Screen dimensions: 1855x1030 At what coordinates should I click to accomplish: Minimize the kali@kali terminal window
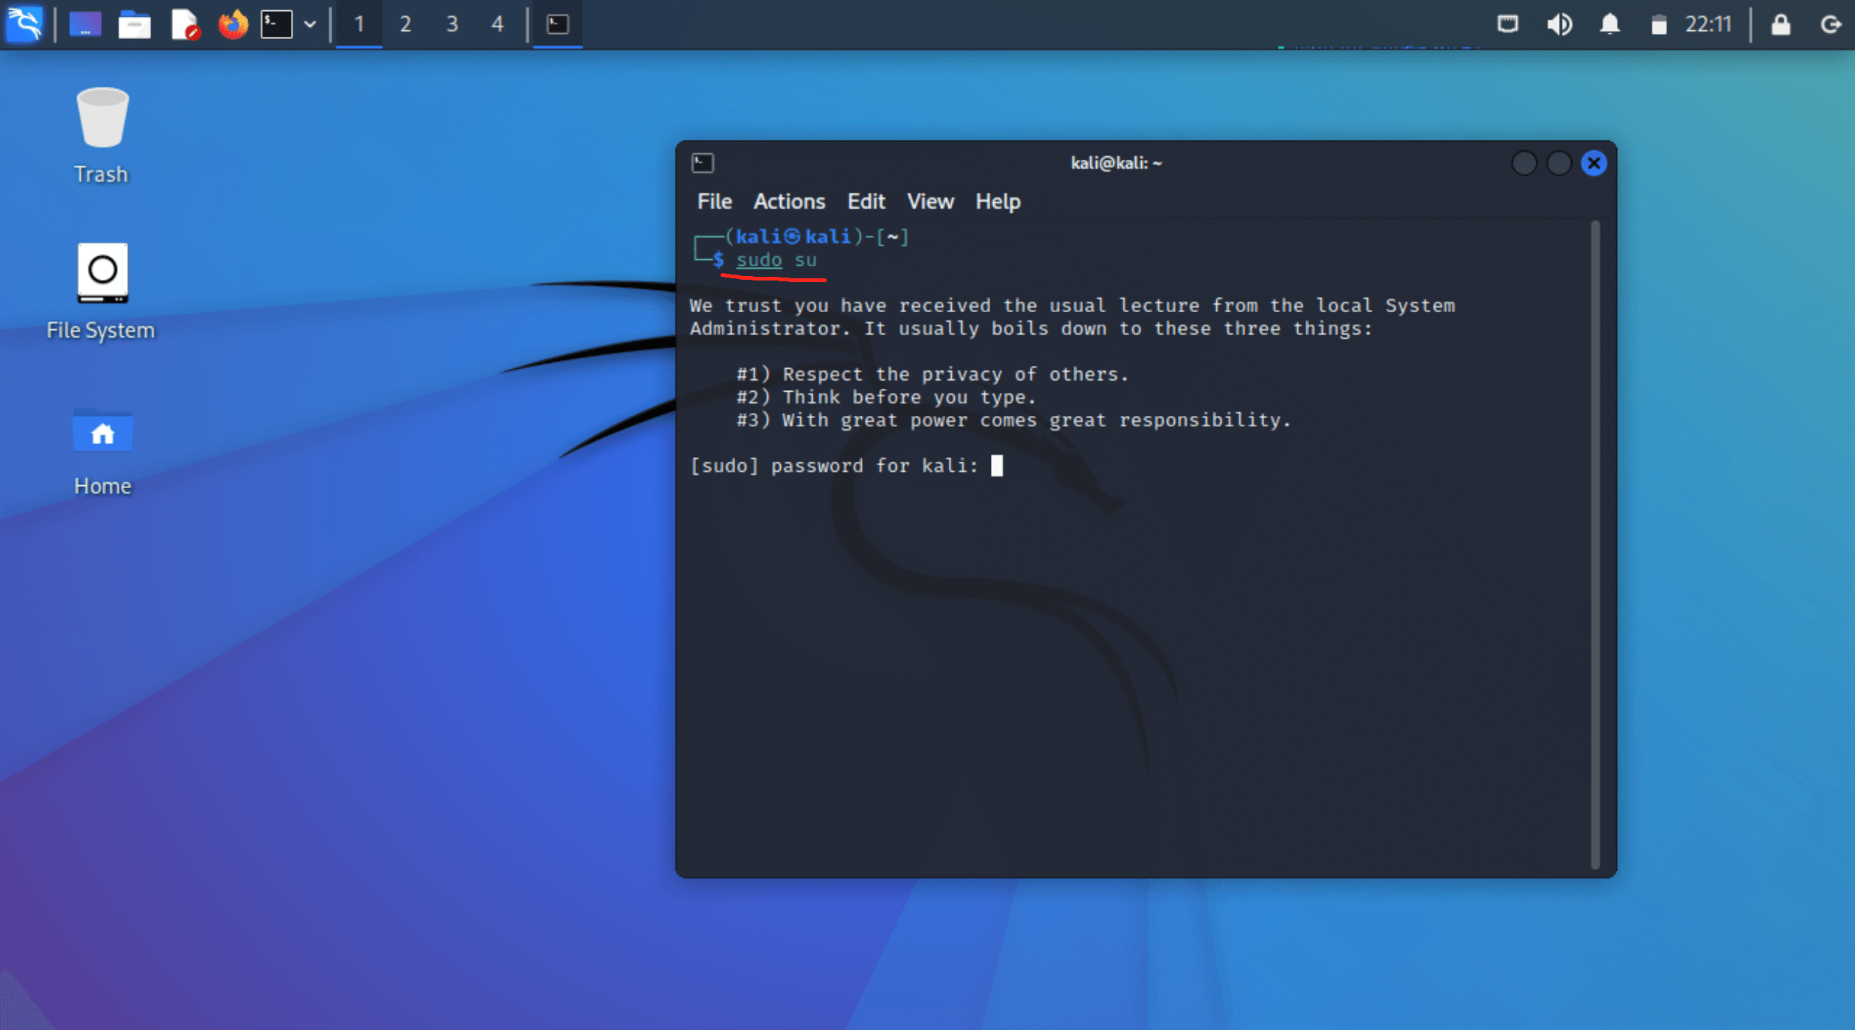[1524, 163]
